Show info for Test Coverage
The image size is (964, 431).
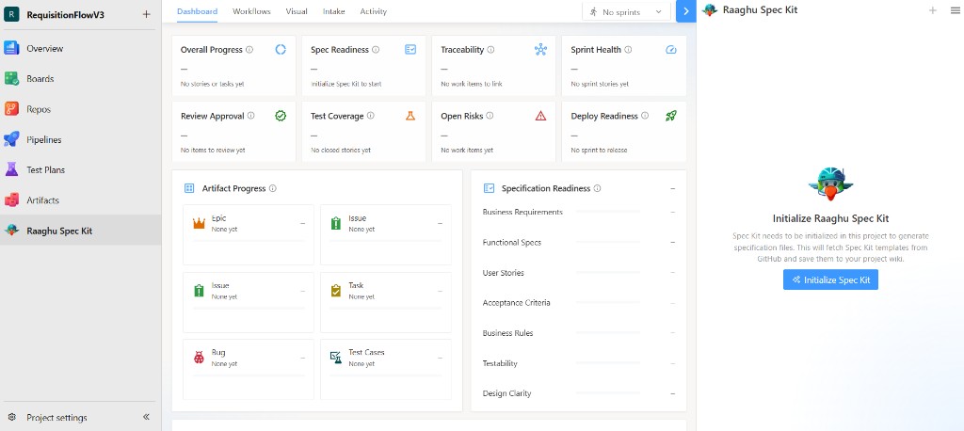[371, 116]
